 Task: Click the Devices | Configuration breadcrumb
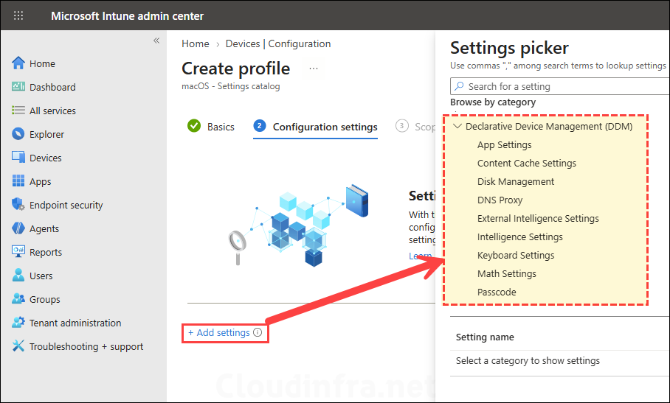pos(278,43)
